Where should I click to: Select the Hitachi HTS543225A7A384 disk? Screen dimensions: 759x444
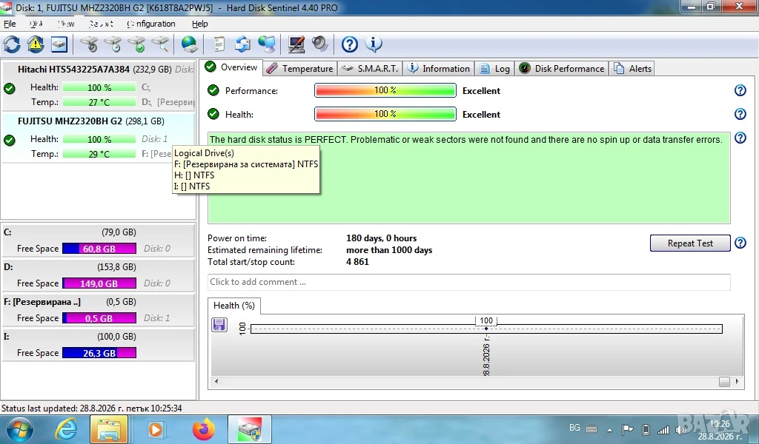(99, 86)
